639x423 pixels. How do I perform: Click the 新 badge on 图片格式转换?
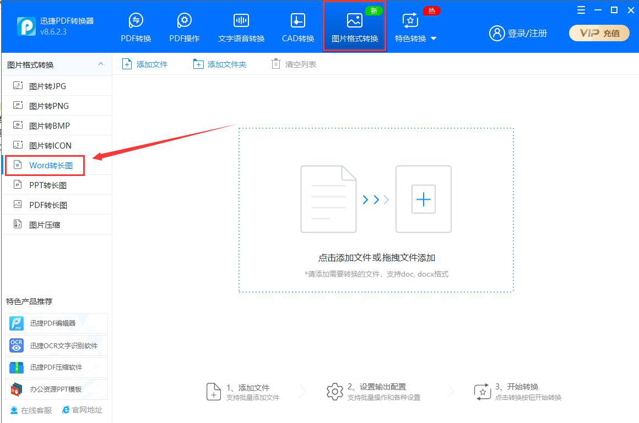(x=373, y=10)
